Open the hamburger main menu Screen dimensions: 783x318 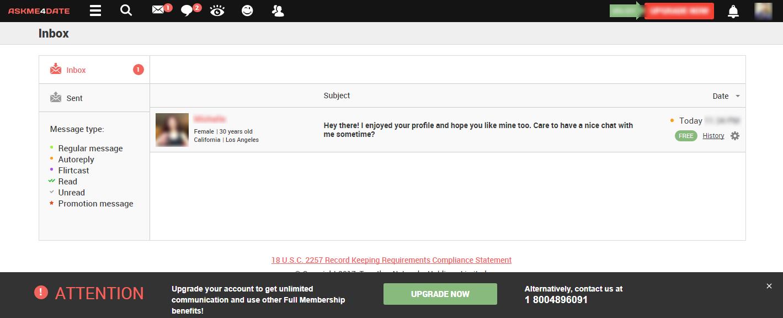pos(95,11)
